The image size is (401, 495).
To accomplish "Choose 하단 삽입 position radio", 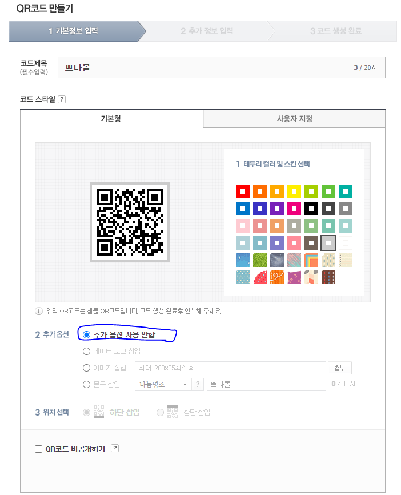I will [86, 412].
